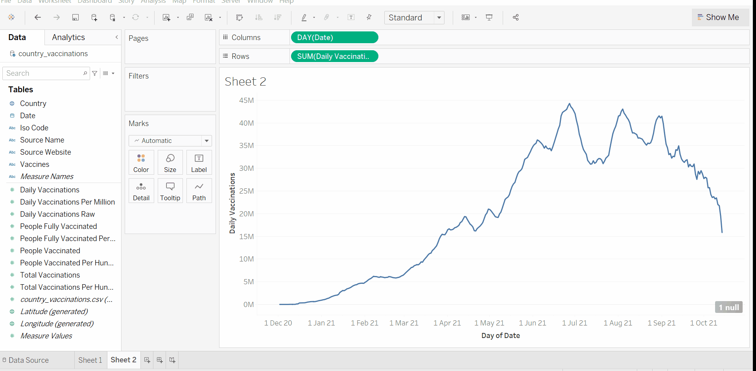This screenshot has width=756, height=371.
Task: Select the DAY(Date) pill on Columns
Action: point(334,37)
